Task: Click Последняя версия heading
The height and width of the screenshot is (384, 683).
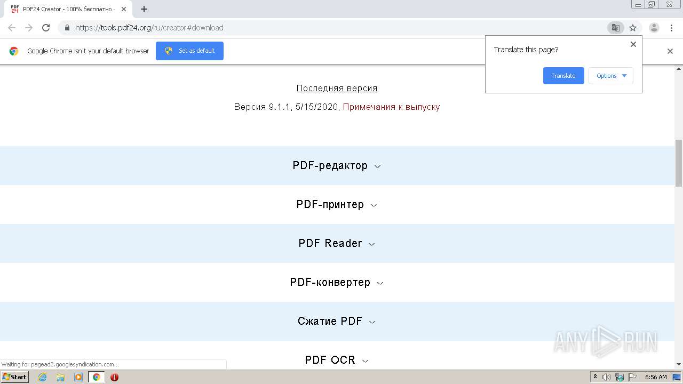Action: coord(337,89)
